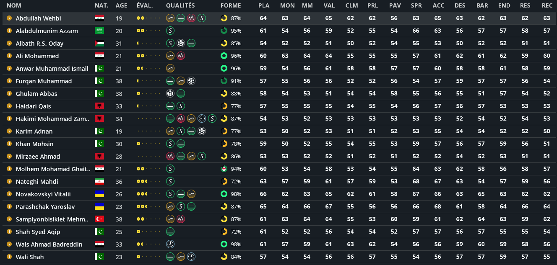Click the cobblestone quality icon for Ghulam Abbas
This screenshot has height=265, width=557.
(170, 93)
